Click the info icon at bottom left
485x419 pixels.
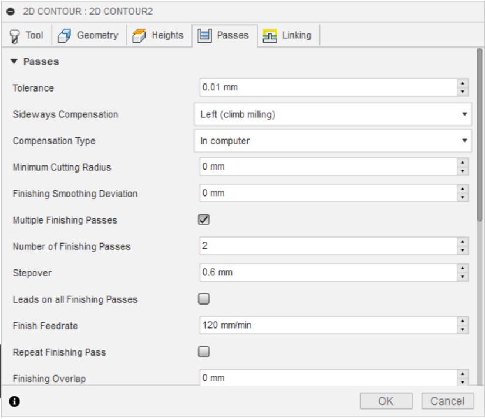(x=14, y=402)
